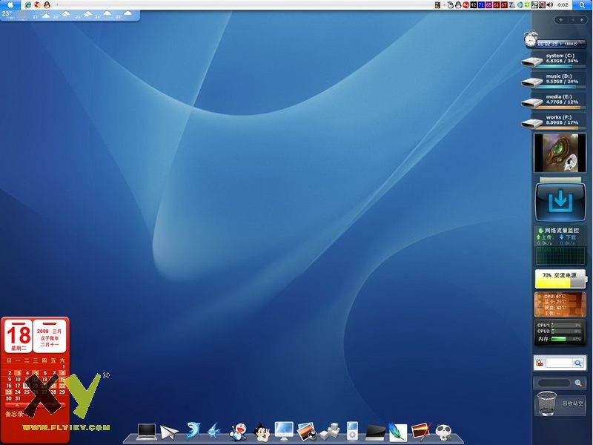Open the Doraemon icon in the dock
Image resolution: width=593 pixels, height=445 pixels.
click(238, 432)
